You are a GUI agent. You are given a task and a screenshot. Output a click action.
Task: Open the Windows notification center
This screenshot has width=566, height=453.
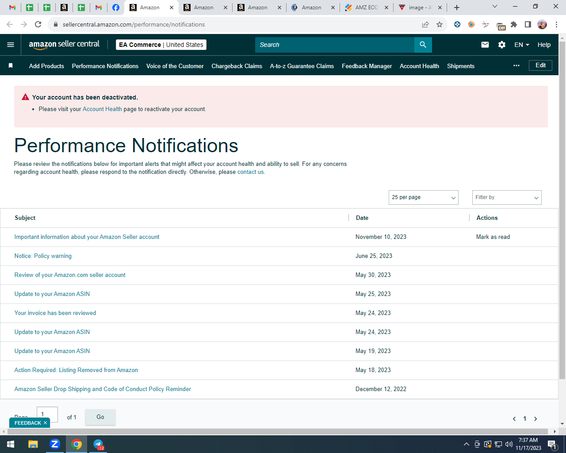552,444
